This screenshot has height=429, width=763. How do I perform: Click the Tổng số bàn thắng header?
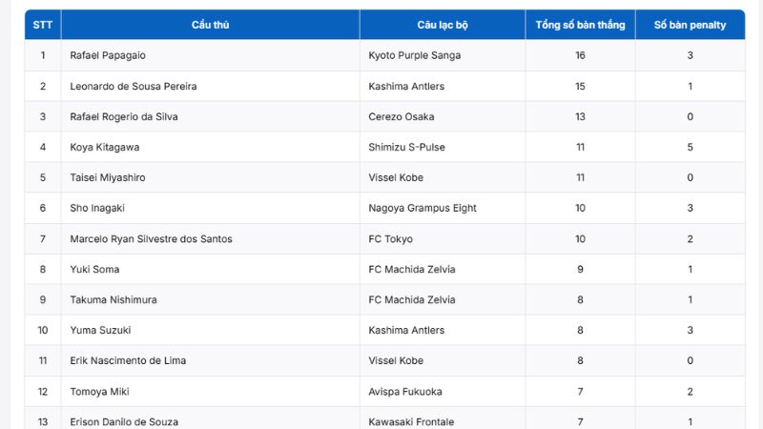click(x=580, y=25)
